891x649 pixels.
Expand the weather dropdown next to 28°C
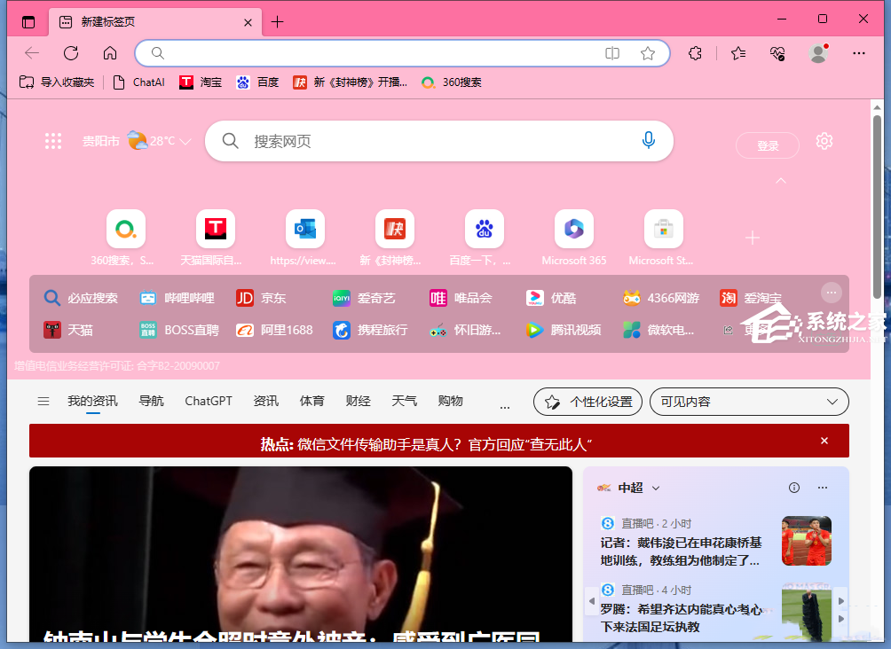pyautogui.click(x=185, y=140)
